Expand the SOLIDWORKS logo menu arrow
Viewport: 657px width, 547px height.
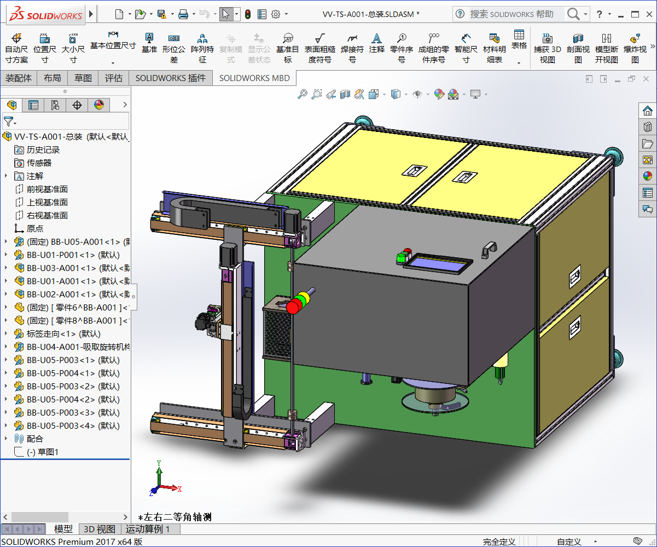(x=91, y=14)
